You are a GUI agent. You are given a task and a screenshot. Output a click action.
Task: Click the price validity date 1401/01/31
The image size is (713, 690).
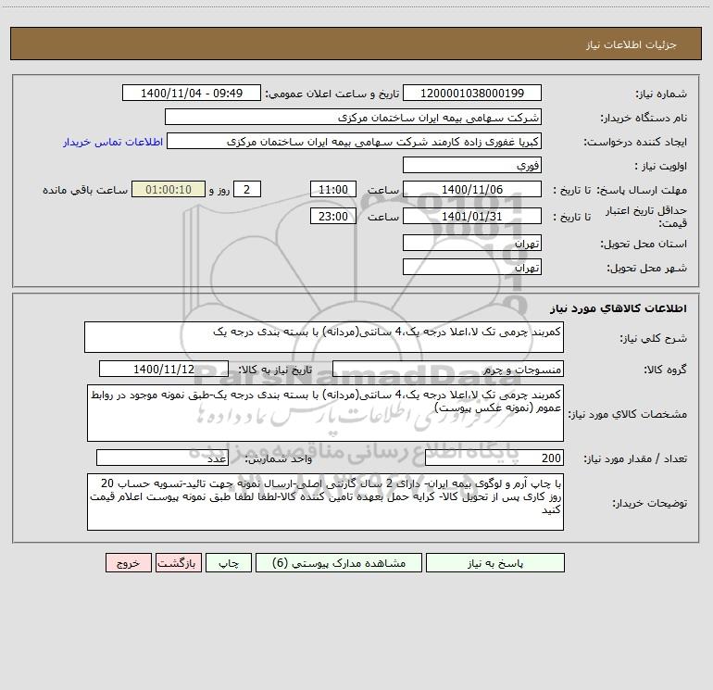coord(472,216)
